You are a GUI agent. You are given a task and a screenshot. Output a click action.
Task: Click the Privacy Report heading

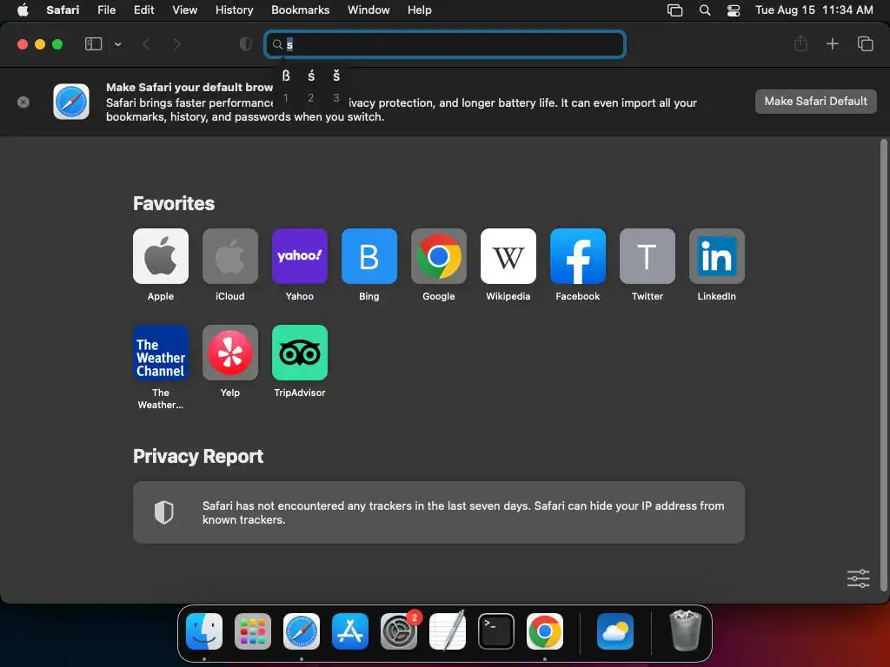click(198, 457)
